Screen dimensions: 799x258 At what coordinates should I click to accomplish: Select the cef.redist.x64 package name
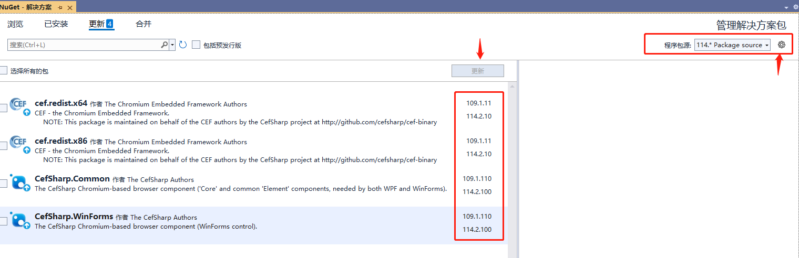pyautogui.click(x=61, y=103)
